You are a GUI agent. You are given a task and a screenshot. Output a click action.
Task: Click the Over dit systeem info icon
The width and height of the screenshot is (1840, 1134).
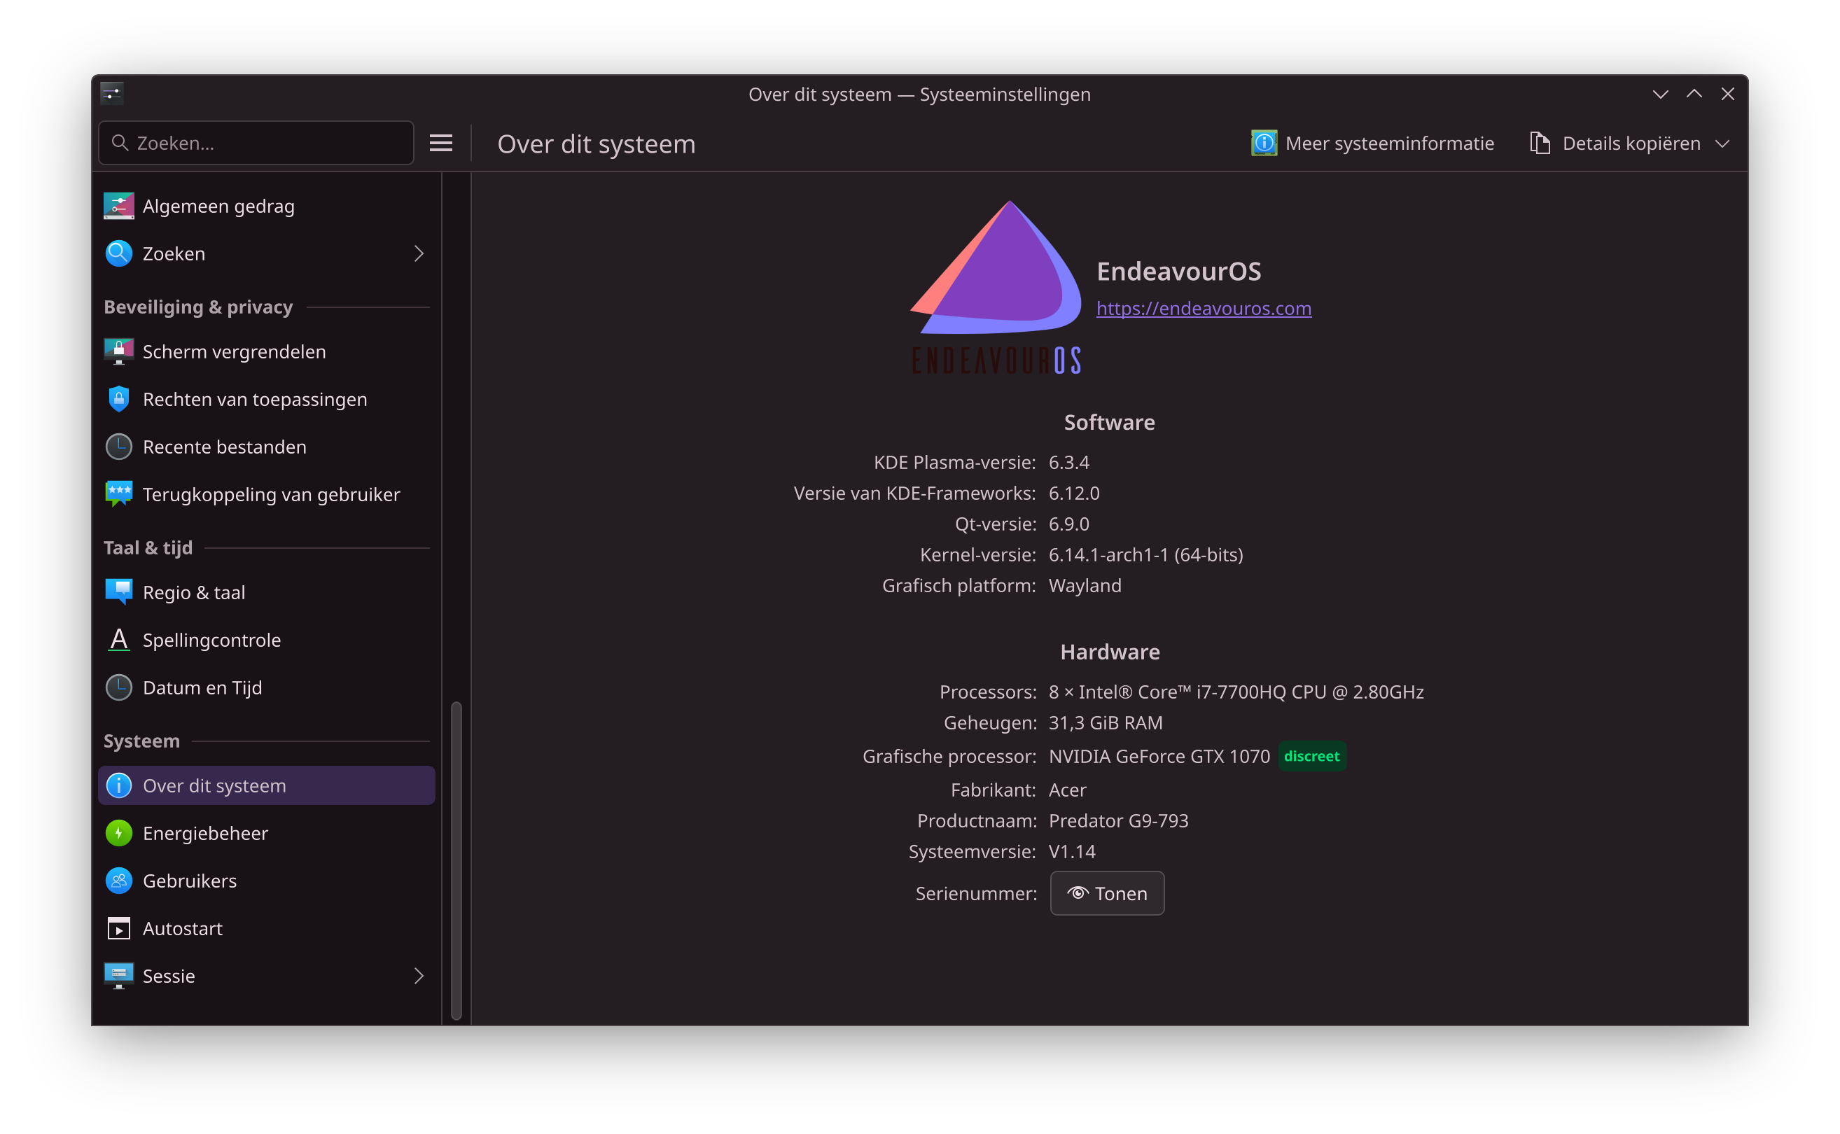pyautogui.click(x=118, y=785)
